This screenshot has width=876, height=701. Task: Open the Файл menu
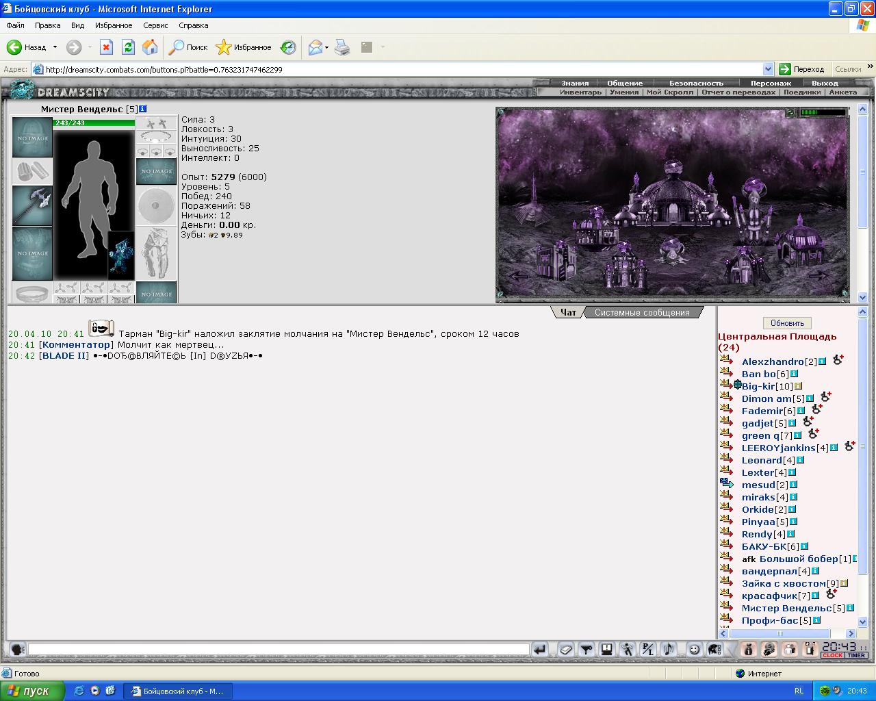[15, 25]
